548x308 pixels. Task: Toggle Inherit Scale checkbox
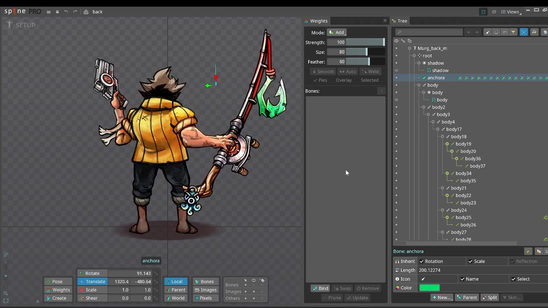pos(470,262)
